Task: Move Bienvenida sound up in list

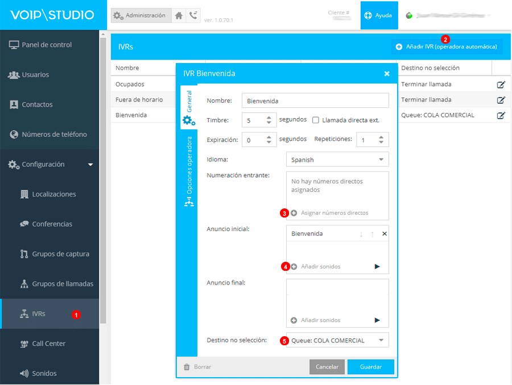Action: pos(372,234)
